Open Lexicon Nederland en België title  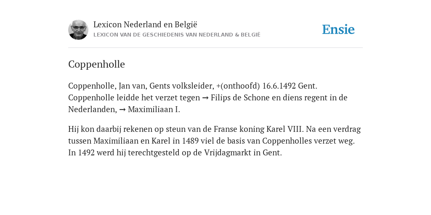pos(145,24)
